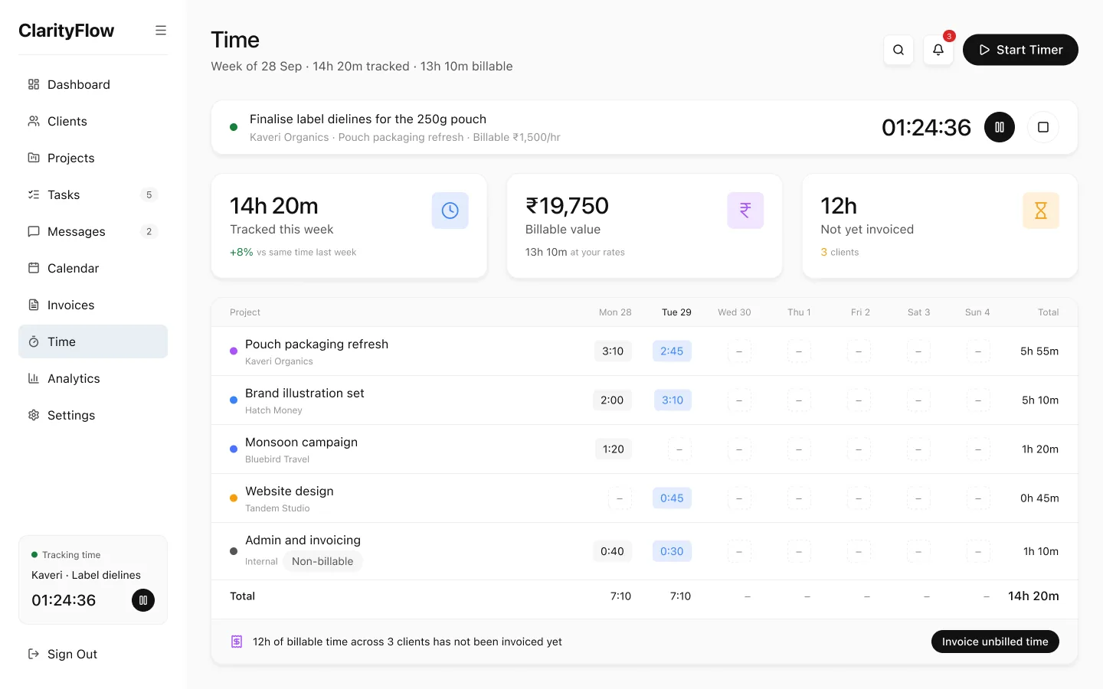
Task: Click the Tasks count badge 5
Action: pyautogui.click(x=149, y=194)
